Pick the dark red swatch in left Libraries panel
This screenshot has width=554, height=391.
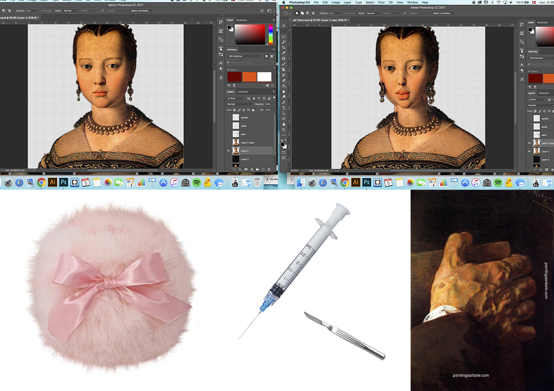[x=235, y=77]
